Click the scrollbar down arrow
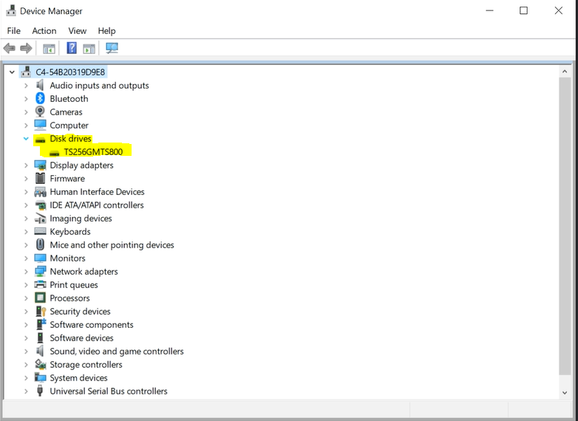The height and width of the screenshot is (421, 578). 565,393
